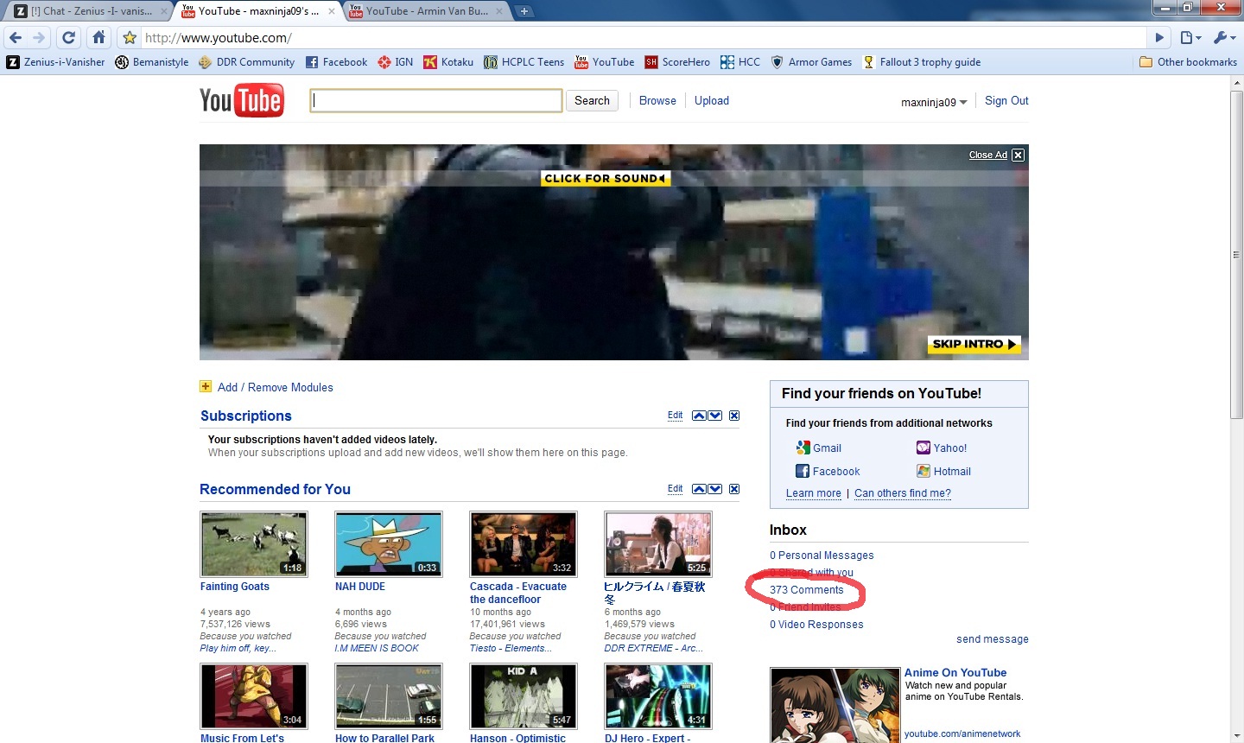The image size is (1244, 743).
Task: Close the Recommended for You module
Action: click(x=734, y=489)
